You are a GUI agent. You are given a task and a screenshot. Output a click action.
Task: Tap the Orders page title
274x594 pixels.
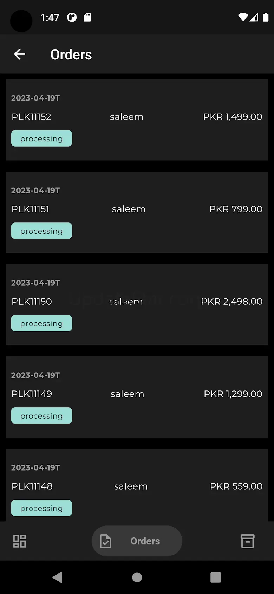[71, 54]
